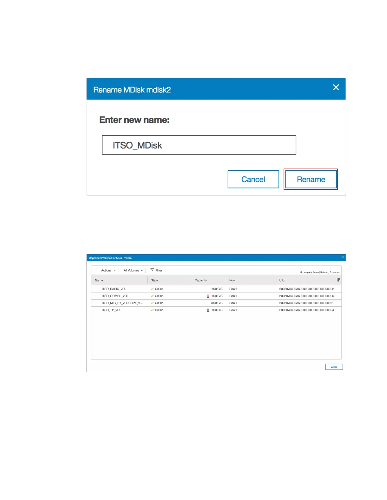
Task: Close the Dependent Volumes dialog with X
Action: (x=342, y=257)
